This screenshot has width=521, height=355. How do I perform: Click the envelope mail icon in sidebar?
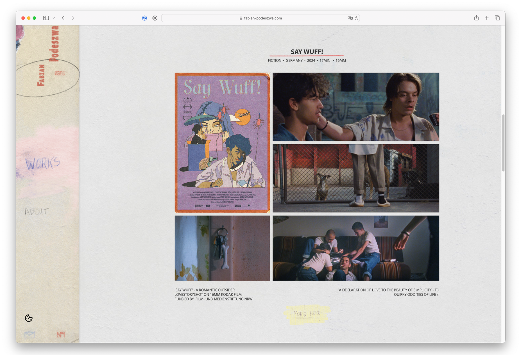(x=30, y=334)
